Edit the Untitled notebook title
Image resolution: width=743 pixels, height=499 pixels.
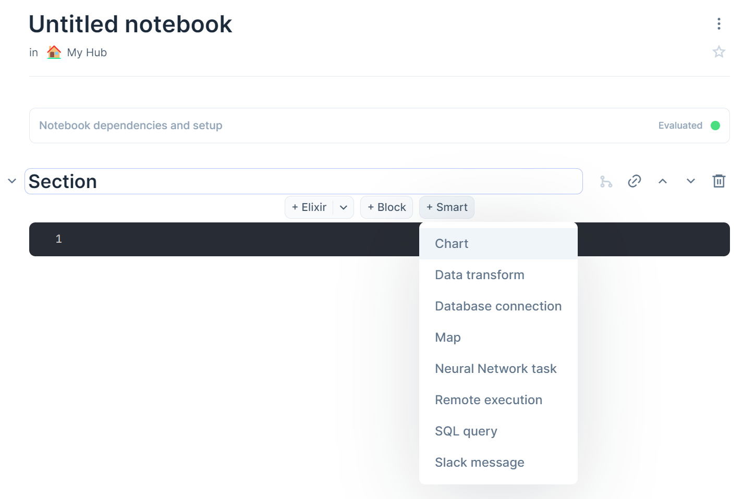pos(130,24)
